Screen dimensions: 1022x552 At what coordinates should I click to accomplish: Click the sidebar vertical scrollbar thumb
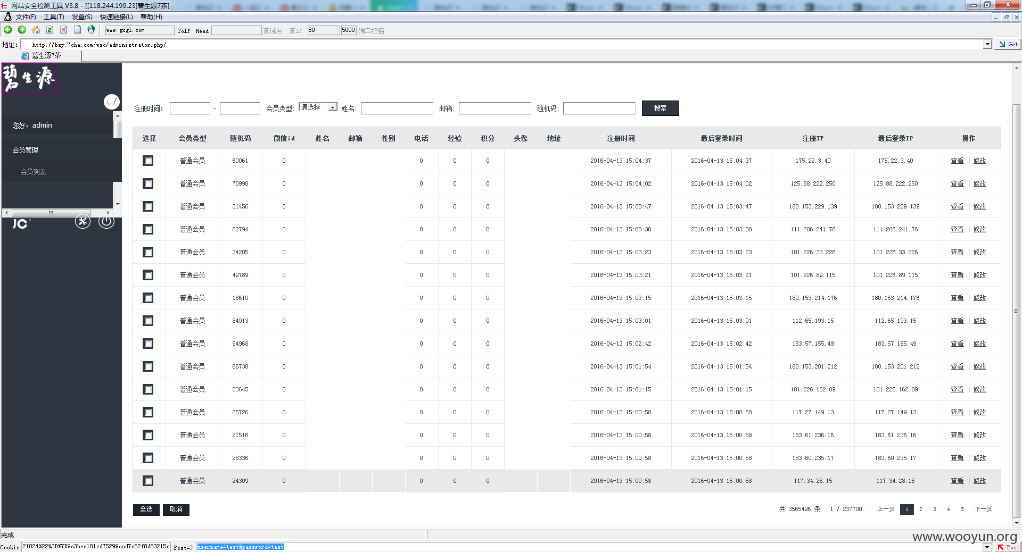[117, 129]
